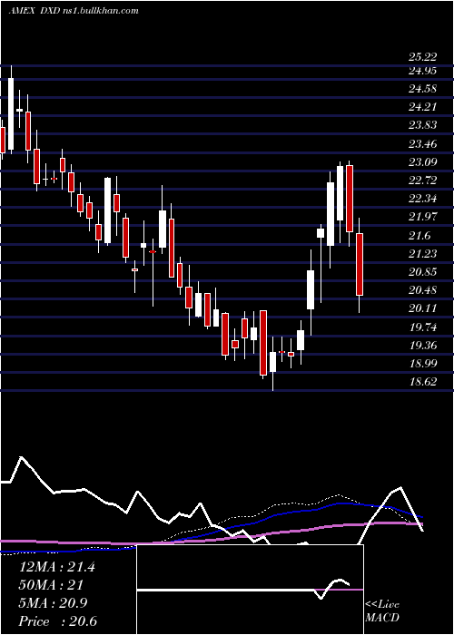Click the 20.48 price axis label
This screenshot has width=454, height=635.
(x=422, y=290)
